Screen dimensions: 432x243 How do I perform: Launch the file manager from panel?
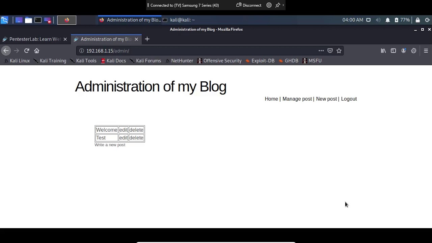[x=28, y=20]
